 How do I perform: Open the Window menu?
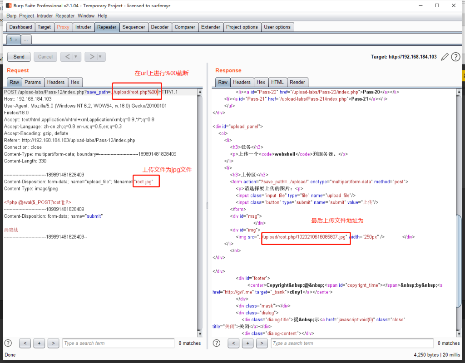pos(86,16)
